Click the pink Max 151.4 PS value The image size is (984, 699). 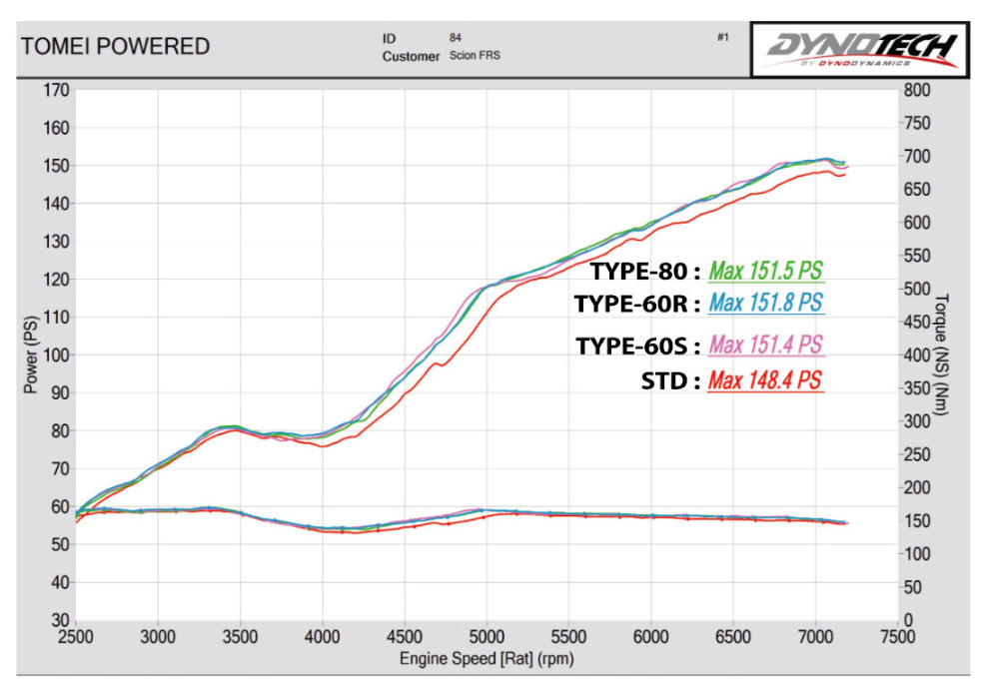[765, 346]
